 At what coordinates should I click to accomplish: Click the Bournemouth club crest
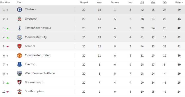[20, 83]
